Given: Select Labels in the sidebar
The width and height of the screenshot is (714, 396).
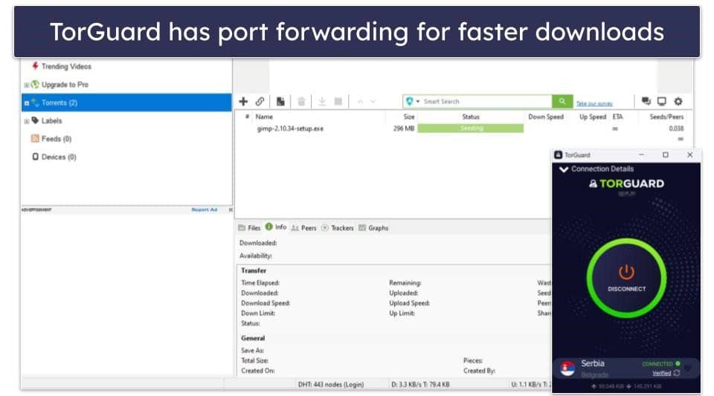Looking at the screenshot, I should click(x=51, y=120).
